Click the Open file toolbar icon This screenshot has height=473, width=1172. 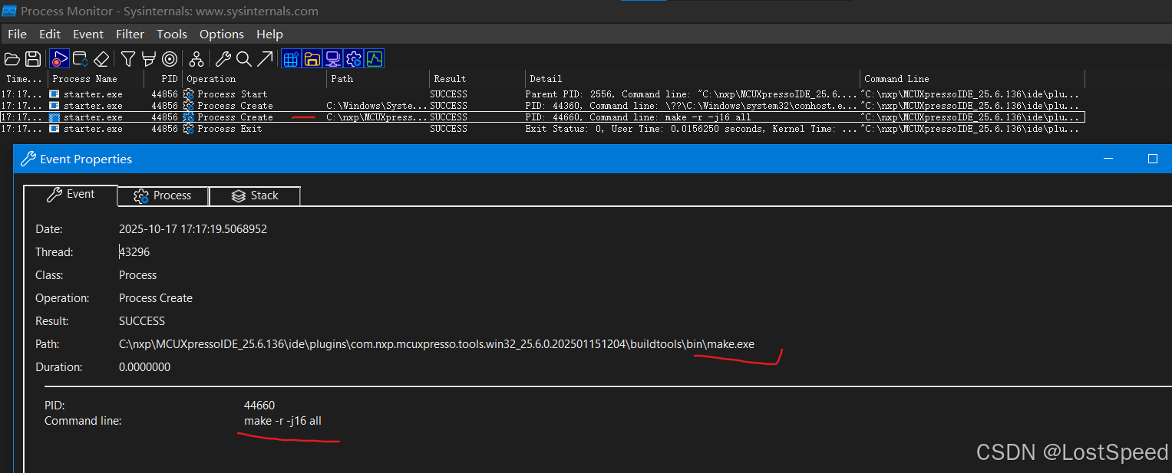[12, 59]
